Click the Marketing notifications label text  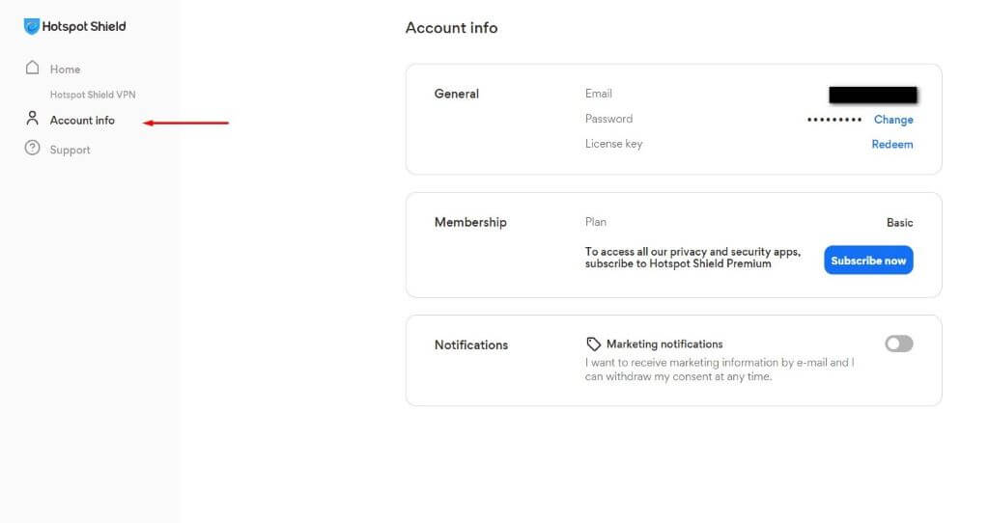tap(664, 344)
